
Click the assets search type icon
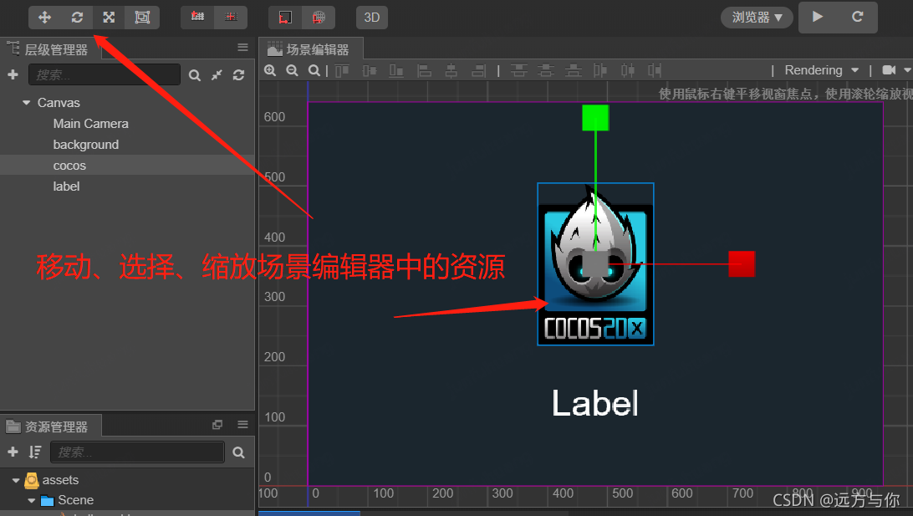click(x=239, y=452)
